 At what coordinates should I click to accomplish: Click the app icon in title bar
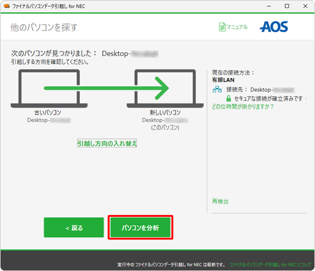point(7,6)
